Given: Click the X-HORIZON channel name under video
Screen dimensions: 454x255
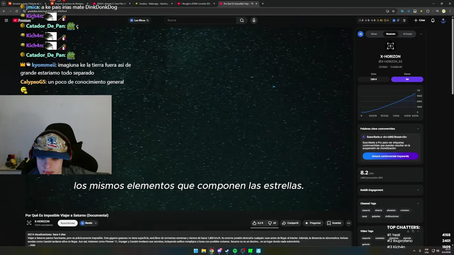Looking at the screenshot, I should coord(42,221).
